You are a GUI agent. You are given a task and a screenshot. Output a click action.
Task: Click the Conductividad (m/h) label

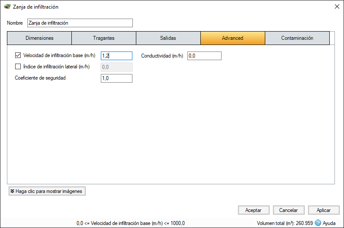162,56
